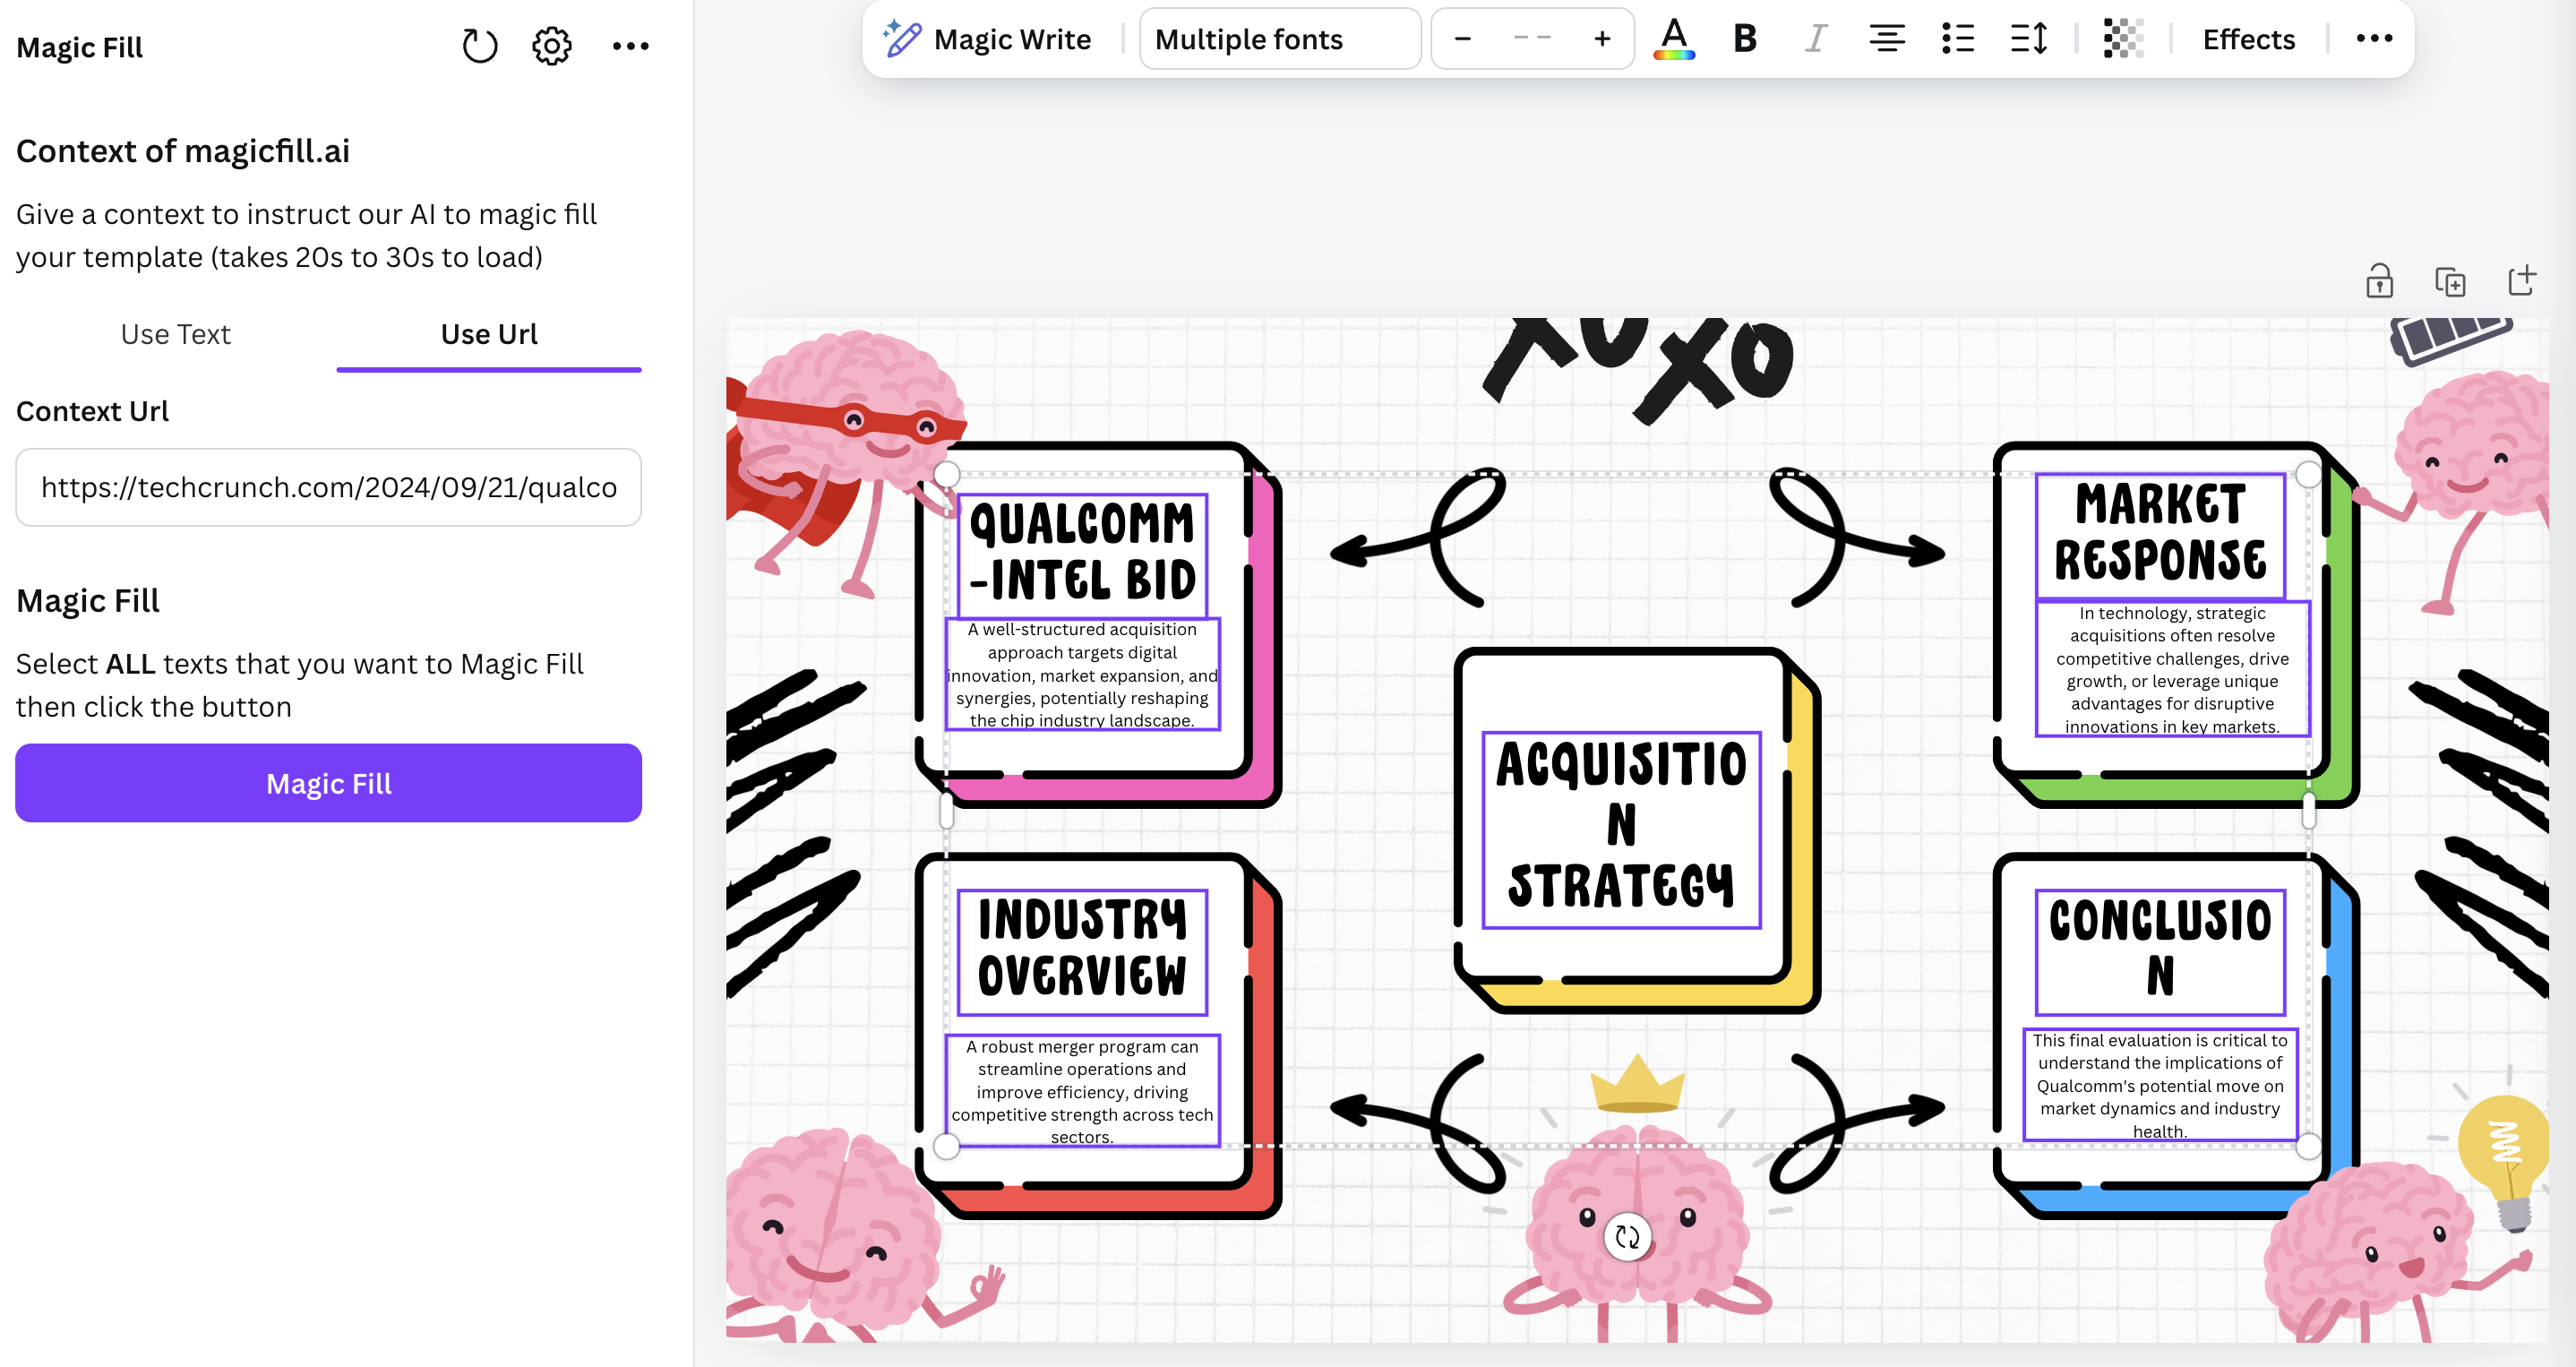2576x1367 pixels.
Task: Toggle bold formatting
Action: [x=1745, y=39]
